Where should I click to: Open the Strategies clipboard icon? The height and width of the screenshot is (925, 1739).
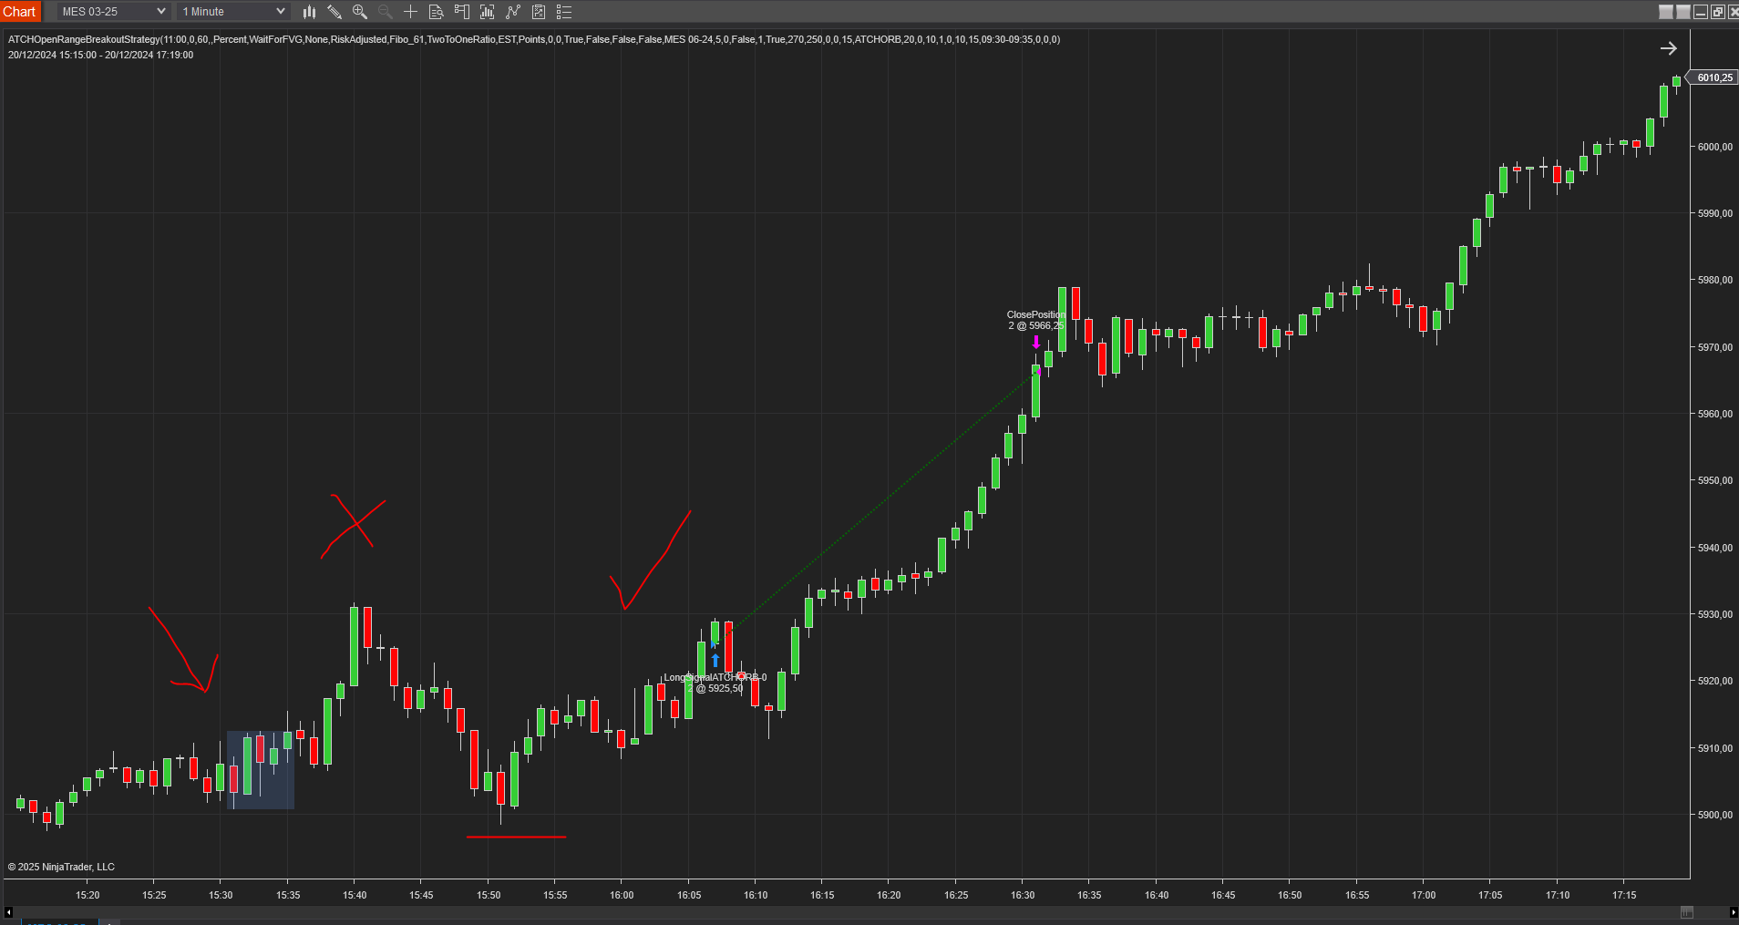click(x=539, y=12)
